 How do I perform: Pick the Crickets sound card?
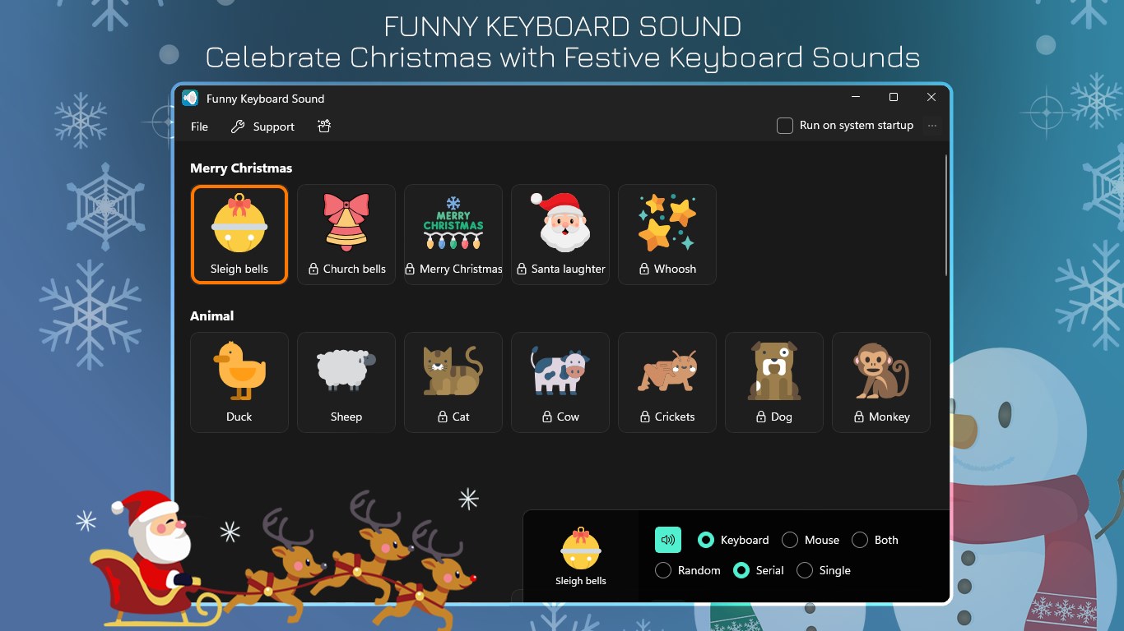pos(667,382)
